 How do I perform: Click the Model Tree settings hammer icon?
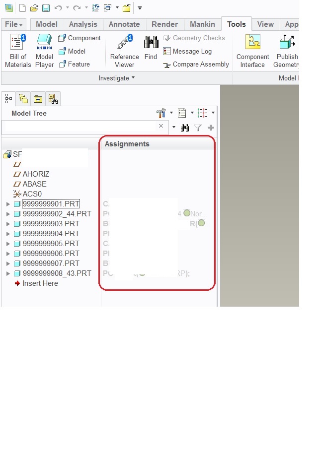click(161, 113)
